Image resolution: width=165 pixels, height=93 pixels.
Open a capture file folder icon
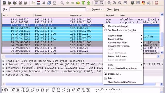(x=33, y=3)
